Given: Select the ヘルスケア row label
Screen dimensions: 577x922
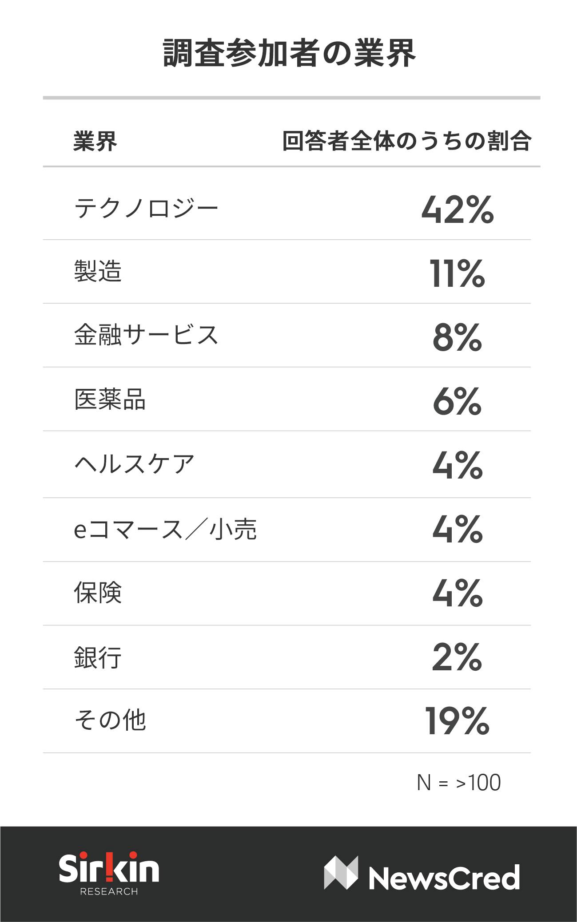Looking at the screenshot, I should pyautogui.click(x=134, y=464).
